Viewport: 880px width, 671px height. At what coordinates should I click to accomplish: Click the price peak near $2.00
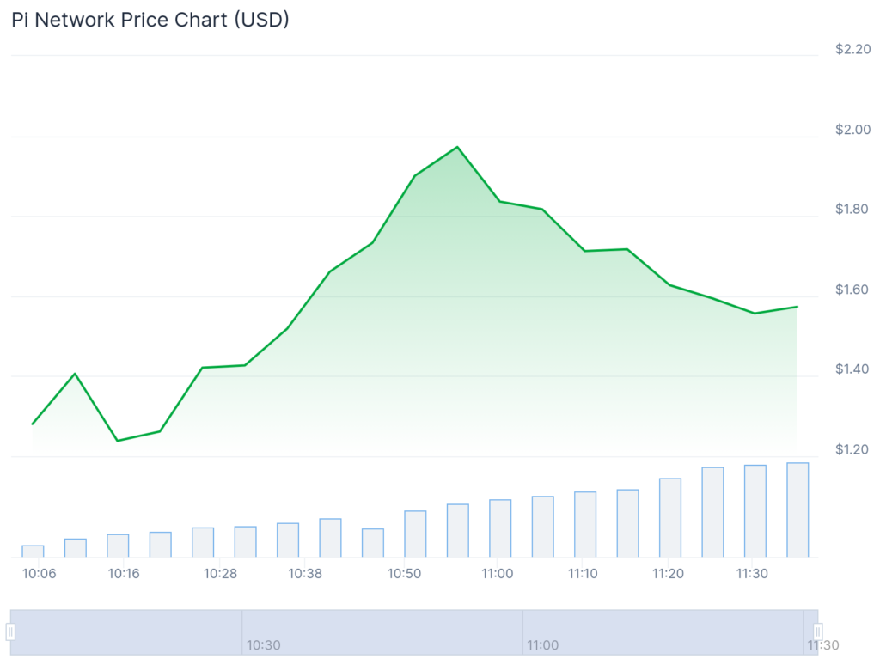pos(457,147)
